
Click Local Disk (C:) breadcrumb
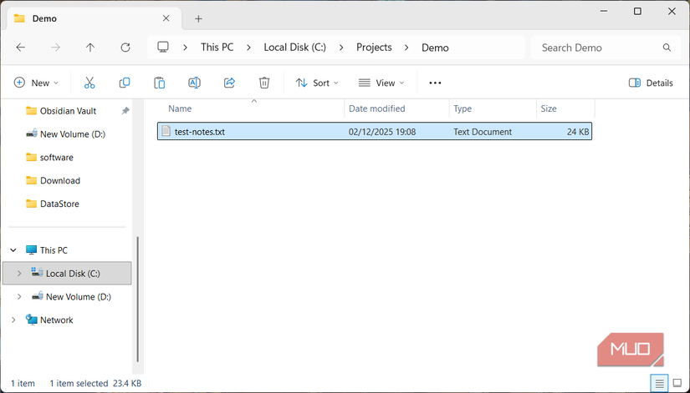(295, 47)
